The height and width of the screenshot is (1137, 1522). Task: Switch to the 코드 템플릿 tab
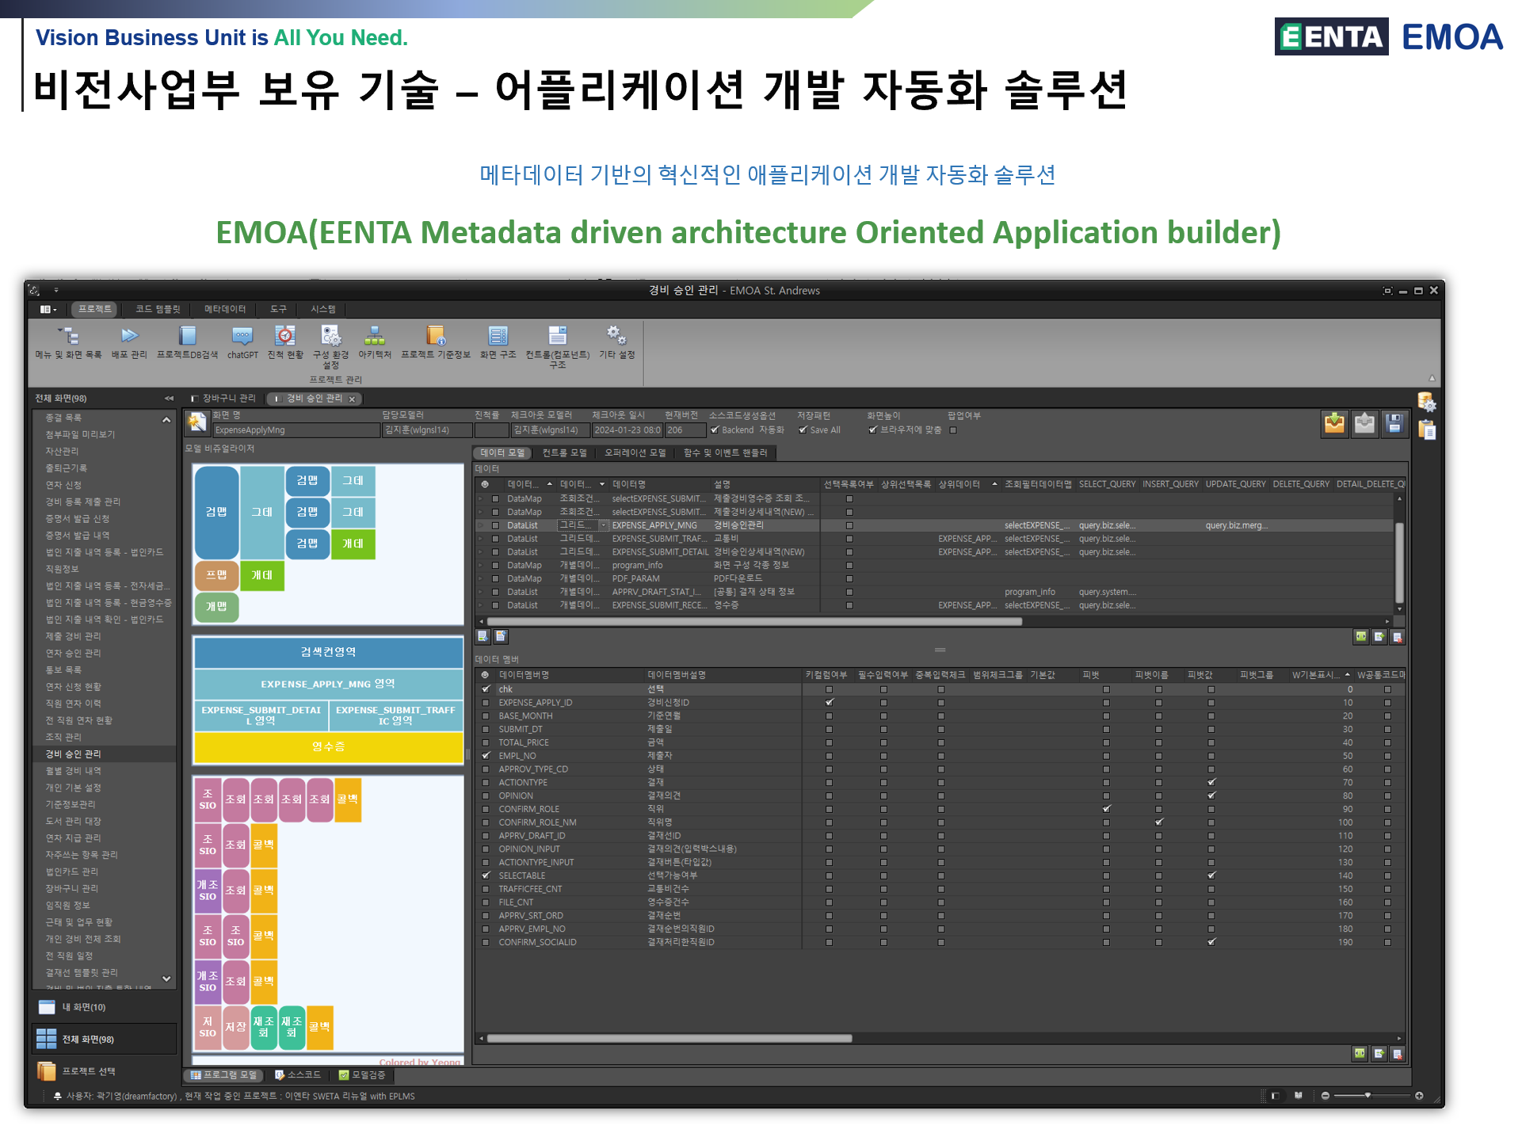[x=158, y=309]
